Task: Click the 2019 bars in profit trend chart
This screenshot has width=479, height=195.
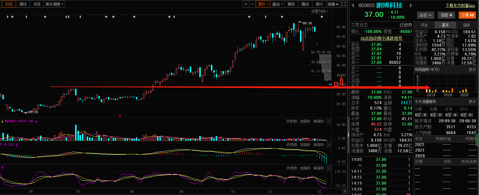Action: (448, 91)
